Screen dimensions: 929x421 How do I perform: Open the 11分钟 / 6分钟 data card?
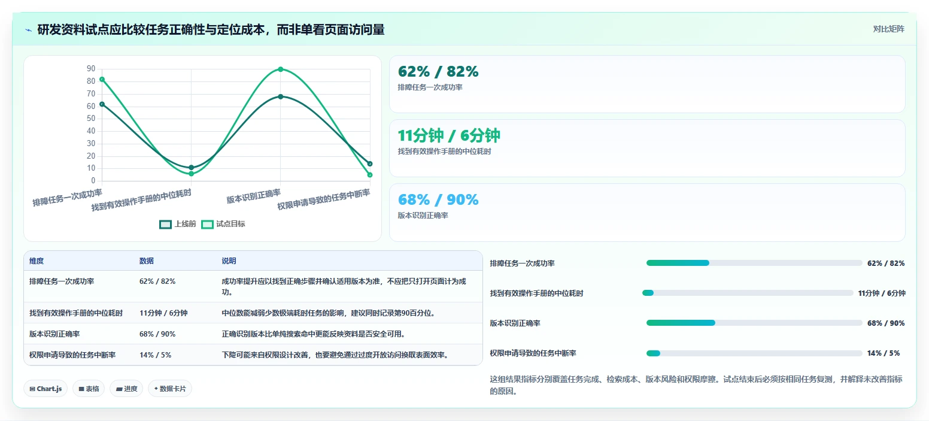coord(647,148)
